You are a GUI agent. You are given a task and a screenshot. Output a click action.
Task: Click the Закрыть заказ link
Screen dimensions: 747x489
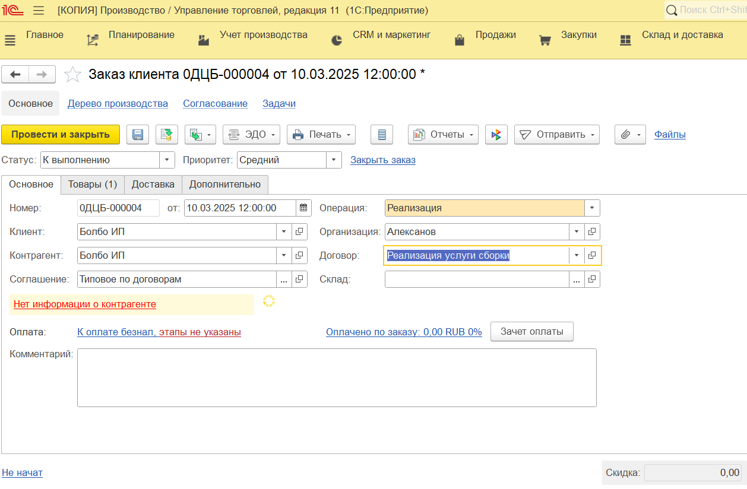(382, 160)
